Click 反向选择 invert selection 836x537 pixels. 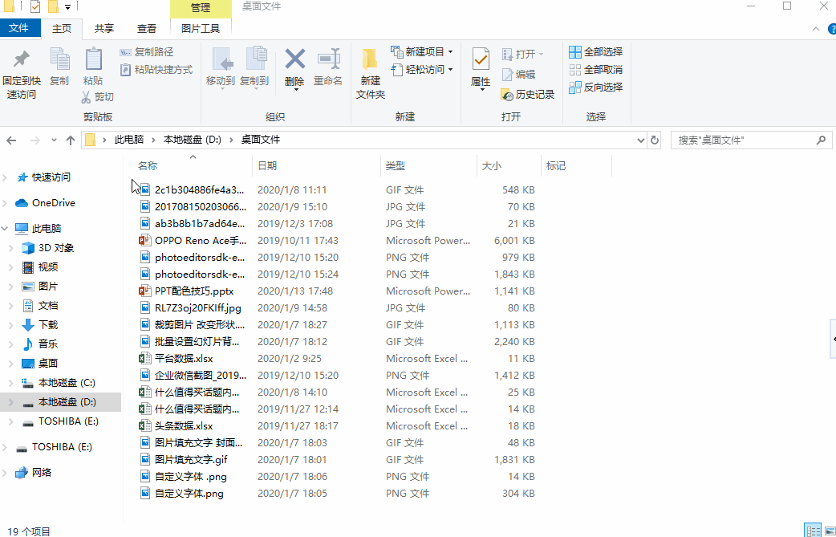tap(595, 87)
